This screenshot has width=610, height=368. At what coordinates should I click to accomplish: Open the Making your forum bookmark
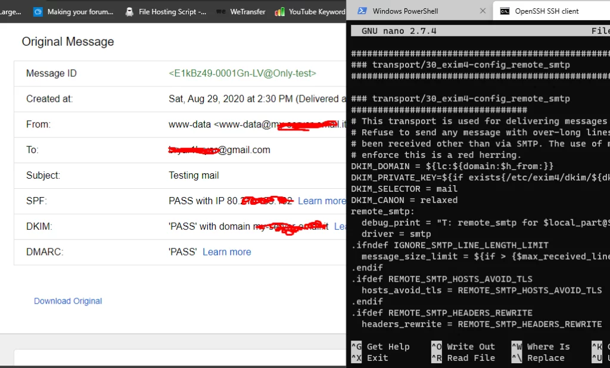[73, 12]
